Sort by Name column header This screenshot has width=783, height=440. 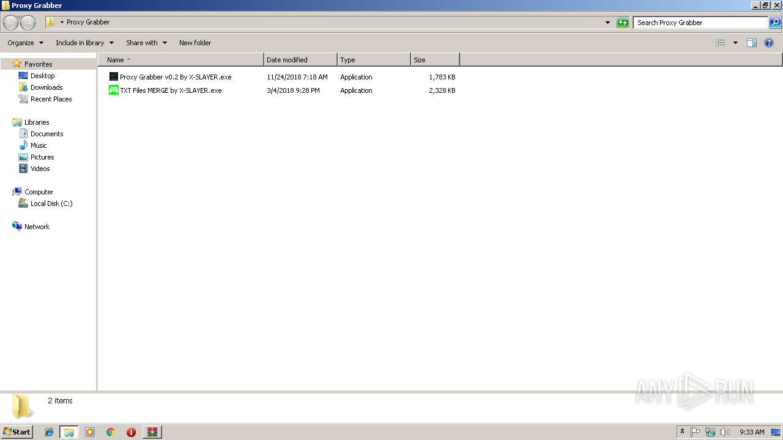[180, 60]
